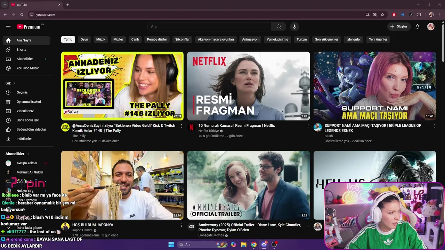This screenshot has height=250, width=445.
Task: Open Hoş Buldum Japonya noodle thumbnail
Action: tap(122, 185)
